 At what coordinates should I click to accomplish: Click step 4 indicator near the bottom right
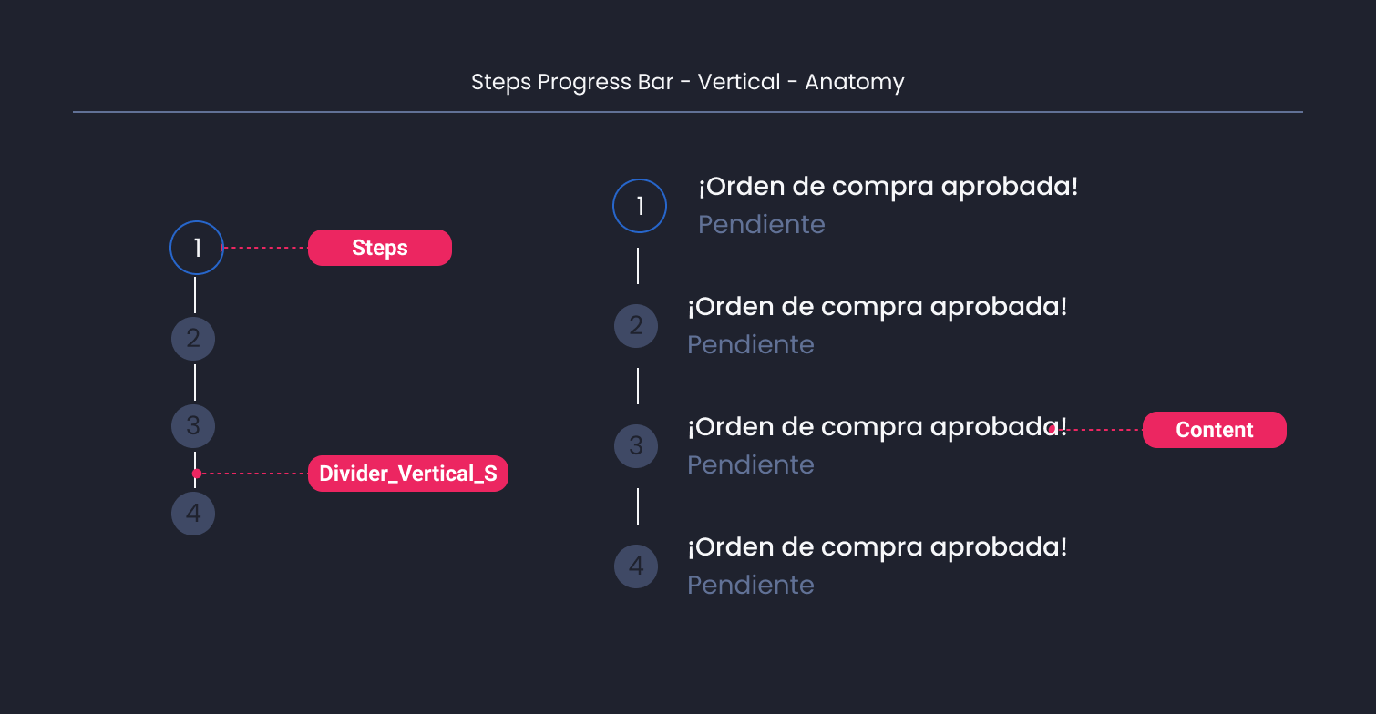[636, 566]
